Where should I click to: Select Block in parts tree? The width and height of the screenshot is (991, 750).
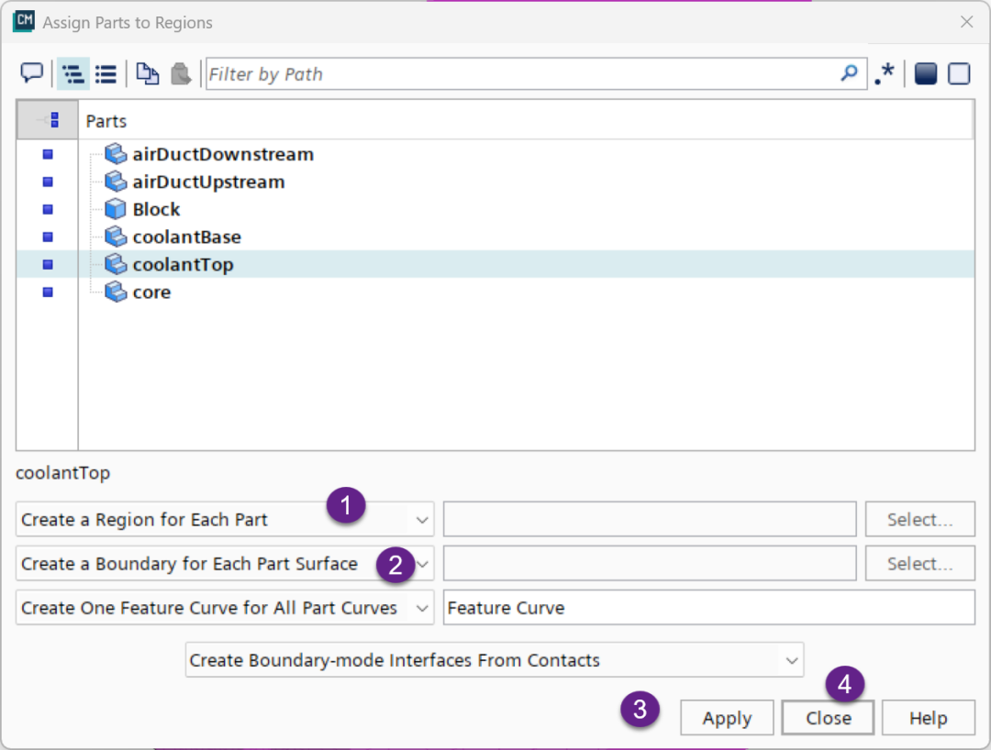pyautogui.click(x=156, y=209)
